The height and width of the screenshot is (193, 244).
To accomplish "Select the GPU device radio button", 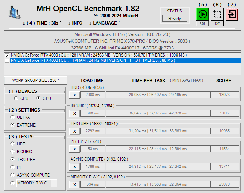I will click(38, 98).
